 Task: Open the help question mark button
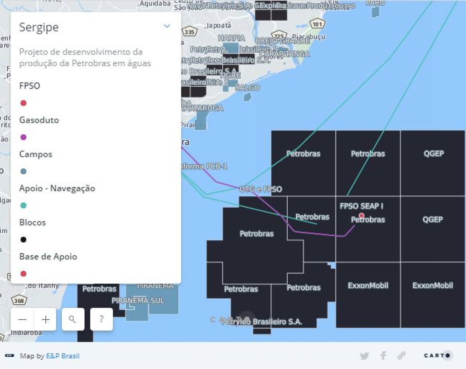(x=101, y=319)
